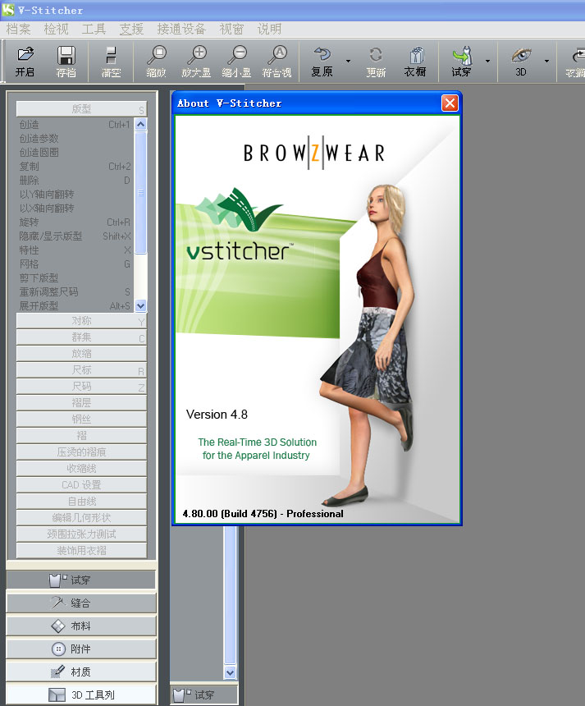Image resolution: width=585 pixels, height=706 pixels.
Task: Click the 符合视 fit to view icon
Action: coord(277,55)
